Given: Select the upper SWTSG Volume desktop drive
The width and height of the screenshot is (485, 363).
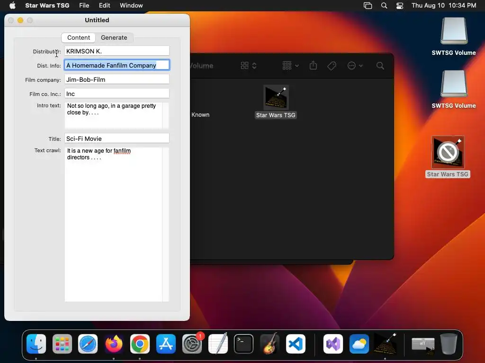Looking at the screenshot, I should coord(454,36).
